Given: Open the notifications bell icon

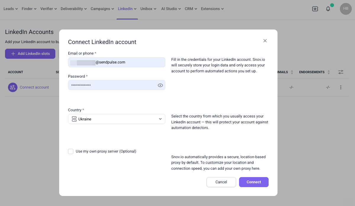Looking at the screenshot, I should pos(328,9).
